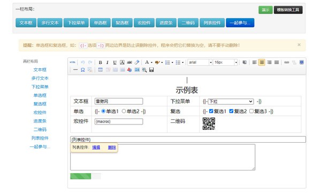
Task: Expand font color dropdown arrow
Action: [x=151, y=63]
